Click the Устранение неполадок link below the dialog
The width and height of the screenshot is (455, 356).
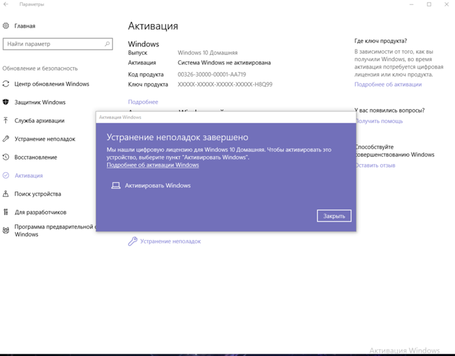point(170,241)
